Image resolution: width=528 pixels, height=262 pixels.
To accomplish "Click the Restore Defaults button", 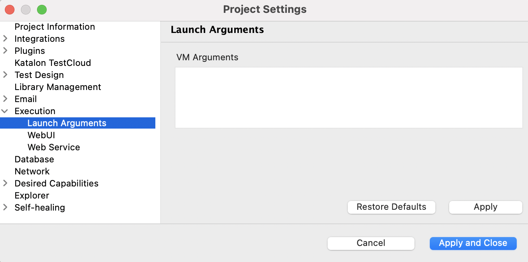I will tap(392, 207).
